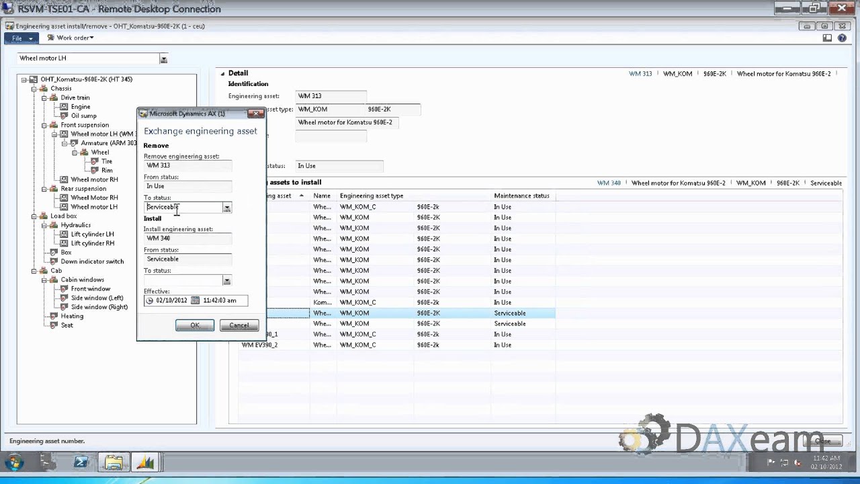
Task: Collapse the Cab tree node
Action: [x=34, y=271]
